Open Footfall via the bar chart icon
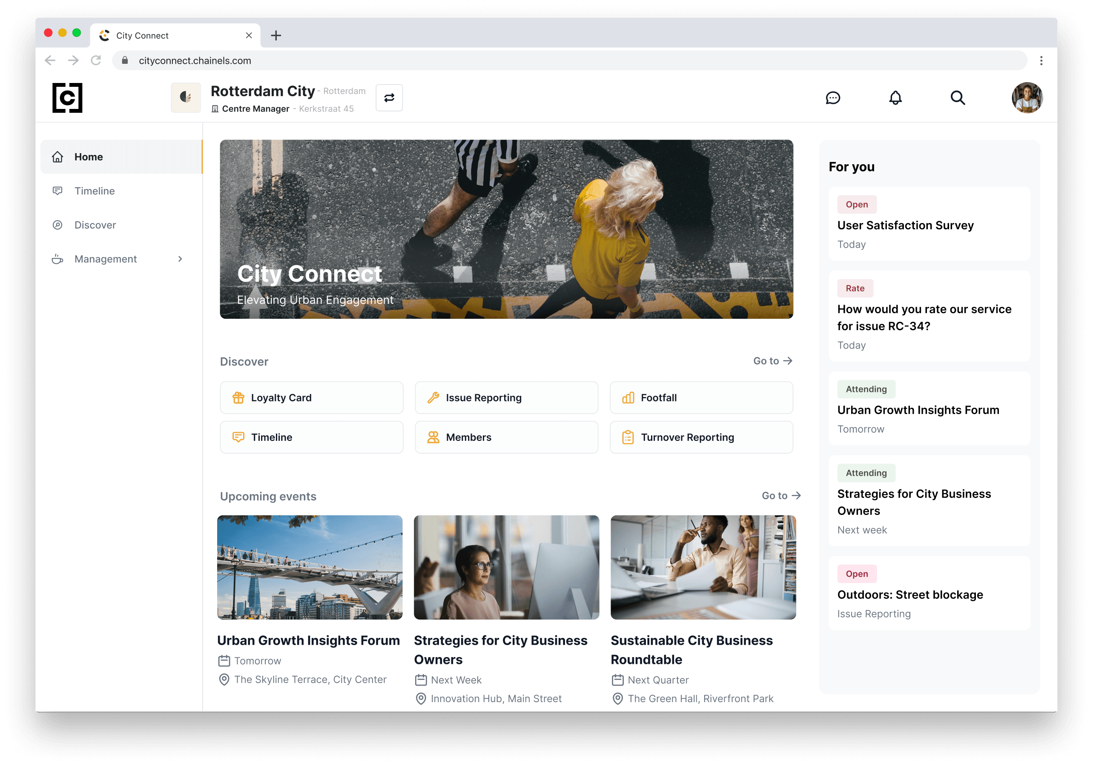The height and width of the screenshot is (766, 1093). (628, 397)
